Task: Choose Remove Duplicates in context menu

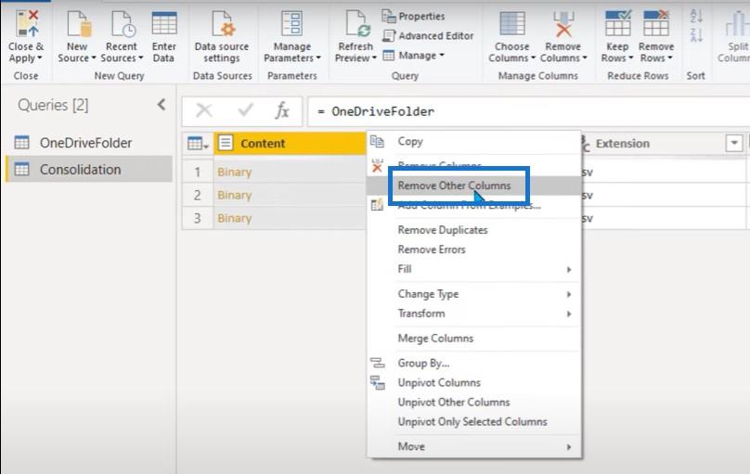Action: [474, 230]
